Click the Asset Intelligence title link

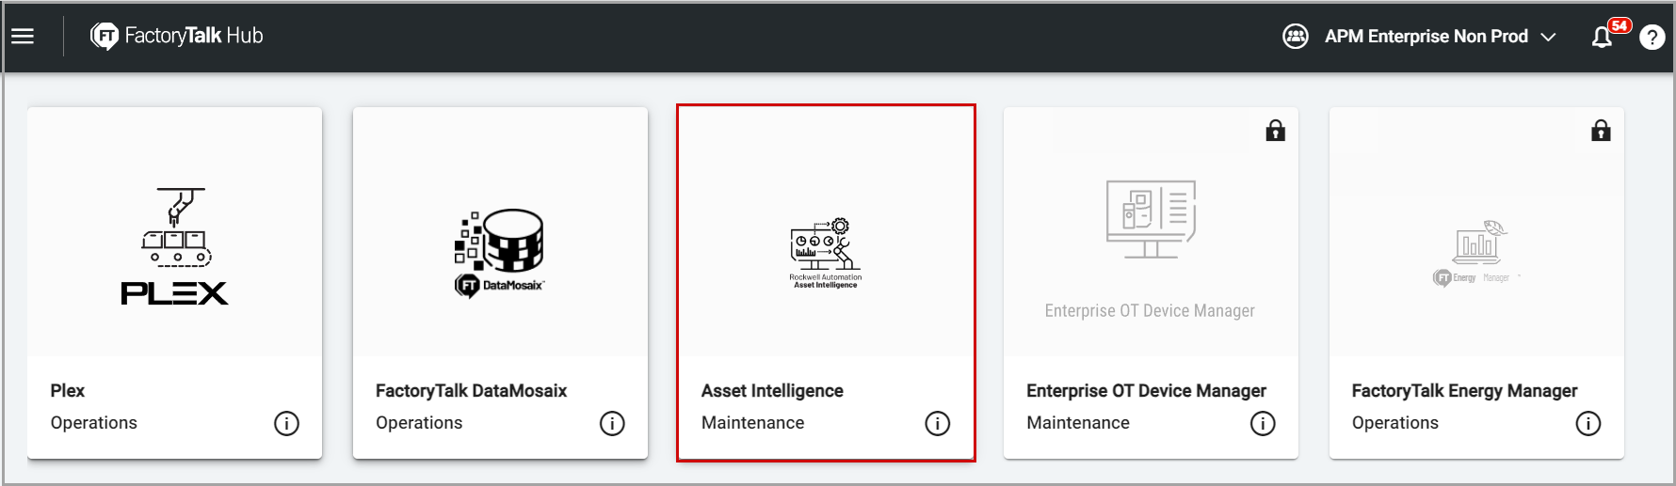pyautogui.click(x=772, y=391)
